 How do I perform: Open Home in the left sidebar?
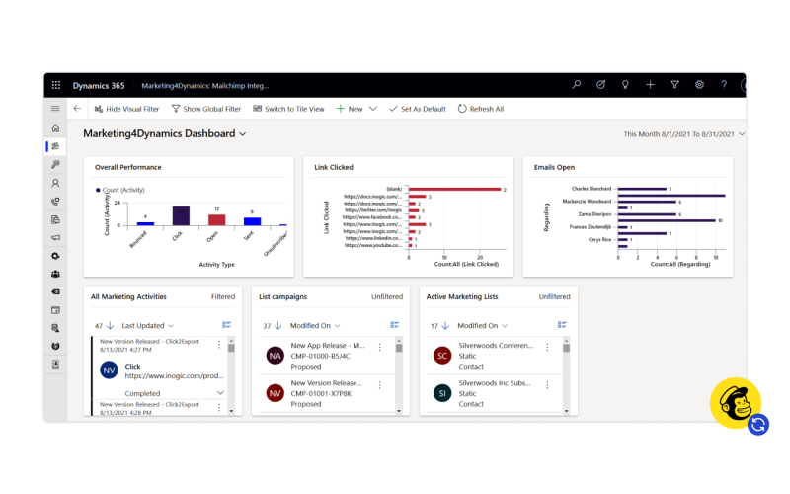[55, 128]
